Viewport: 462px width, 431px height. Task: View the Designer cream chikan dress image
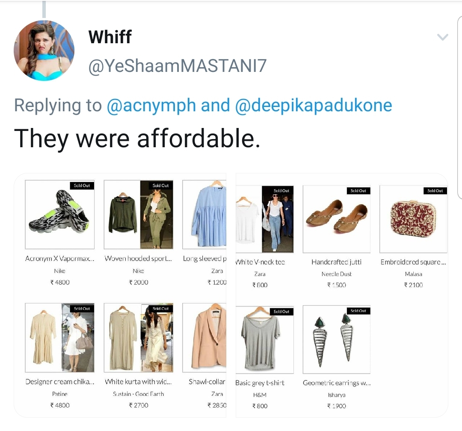pos(60,338)
